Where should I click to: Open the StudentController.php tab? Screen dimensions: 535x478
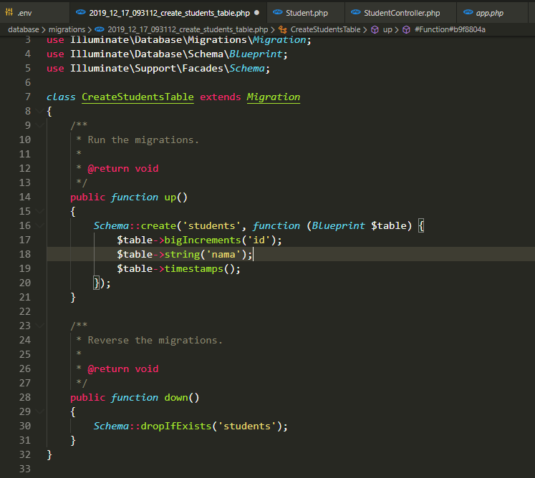pyautogui.click(x=402, y=13)
